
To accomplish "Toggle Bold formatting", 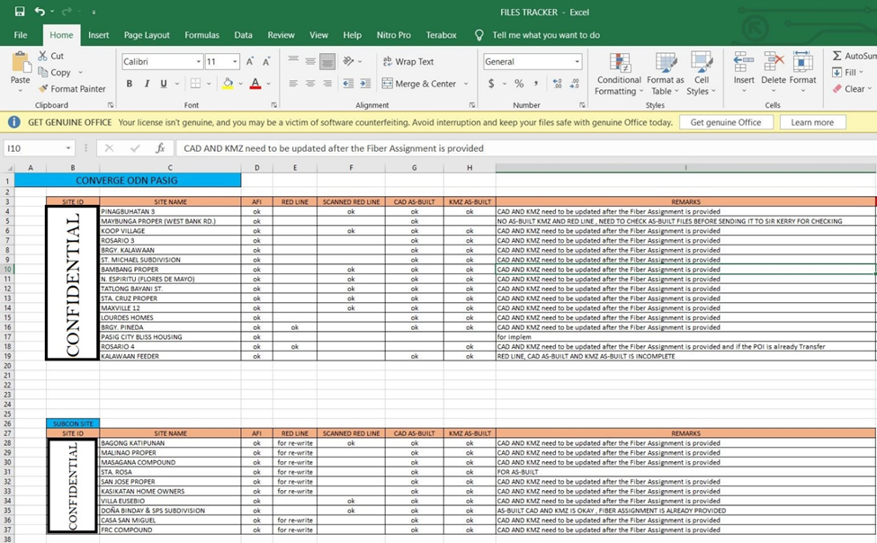I will [130, 84].
